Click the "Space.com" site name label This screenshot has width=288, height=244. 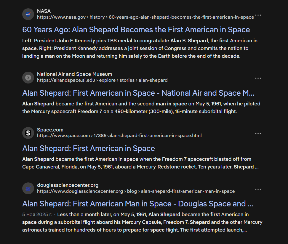pos(50,130)
